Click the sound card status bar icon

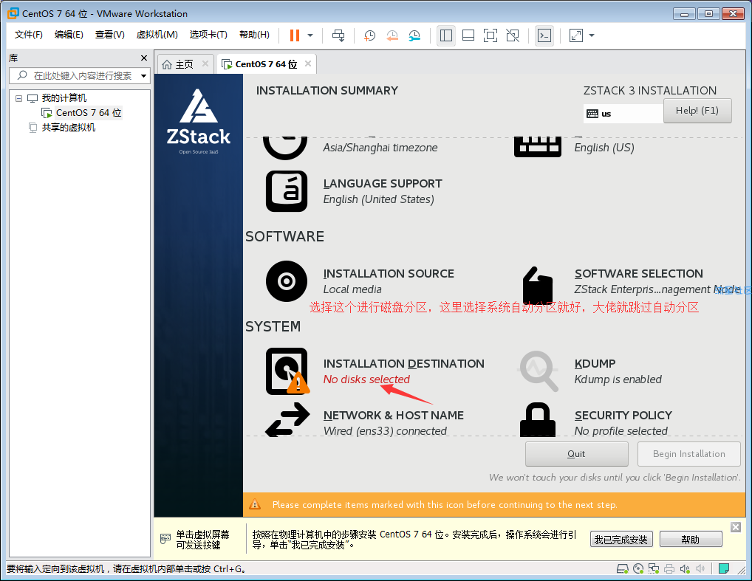point(685,569)
